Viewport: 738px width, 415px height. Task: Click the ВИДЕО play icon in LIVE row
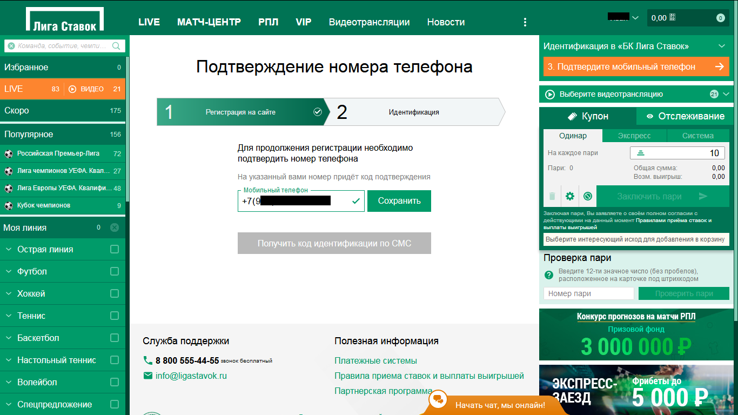point(73,89)
